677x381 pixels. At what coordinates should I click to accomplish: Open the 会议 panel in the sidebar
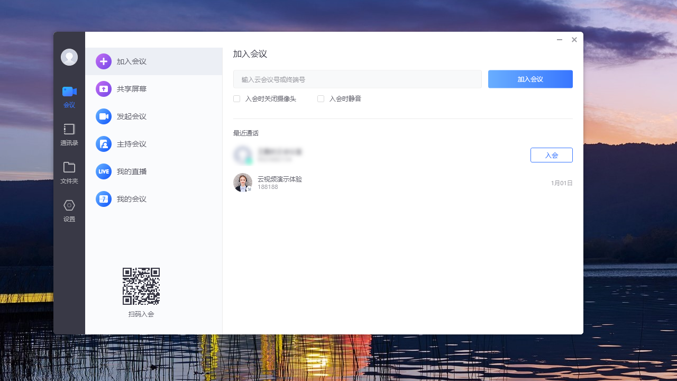click(69, 95)
